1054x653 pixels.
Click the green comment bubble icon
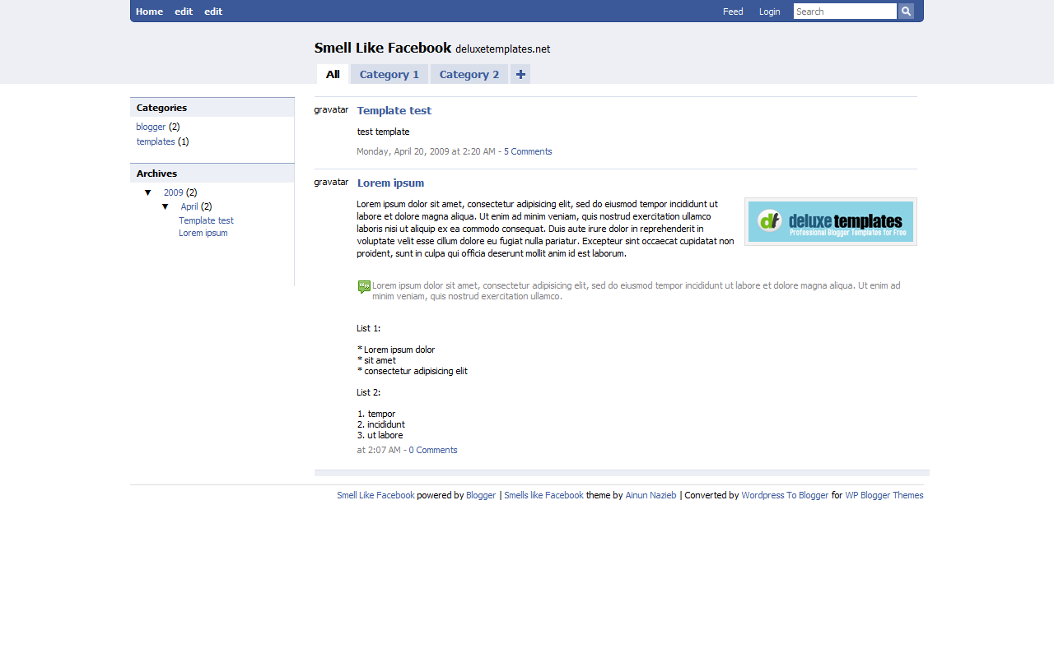(364, 287)
